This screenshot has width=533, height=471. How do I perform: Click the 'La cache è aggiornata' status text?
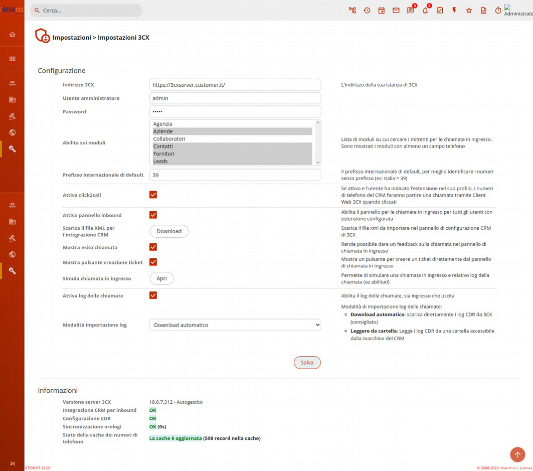(175, 438)
